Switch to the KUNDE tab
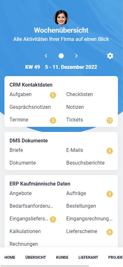 (x=62, y=257)
